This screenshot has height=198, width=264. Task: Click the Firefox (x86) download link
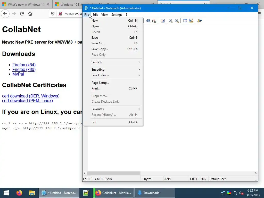point(24,70)
